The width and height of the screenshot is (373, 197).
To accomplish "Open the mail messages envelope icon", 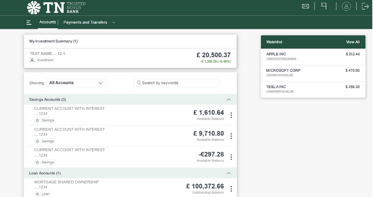I will (305, 6).
